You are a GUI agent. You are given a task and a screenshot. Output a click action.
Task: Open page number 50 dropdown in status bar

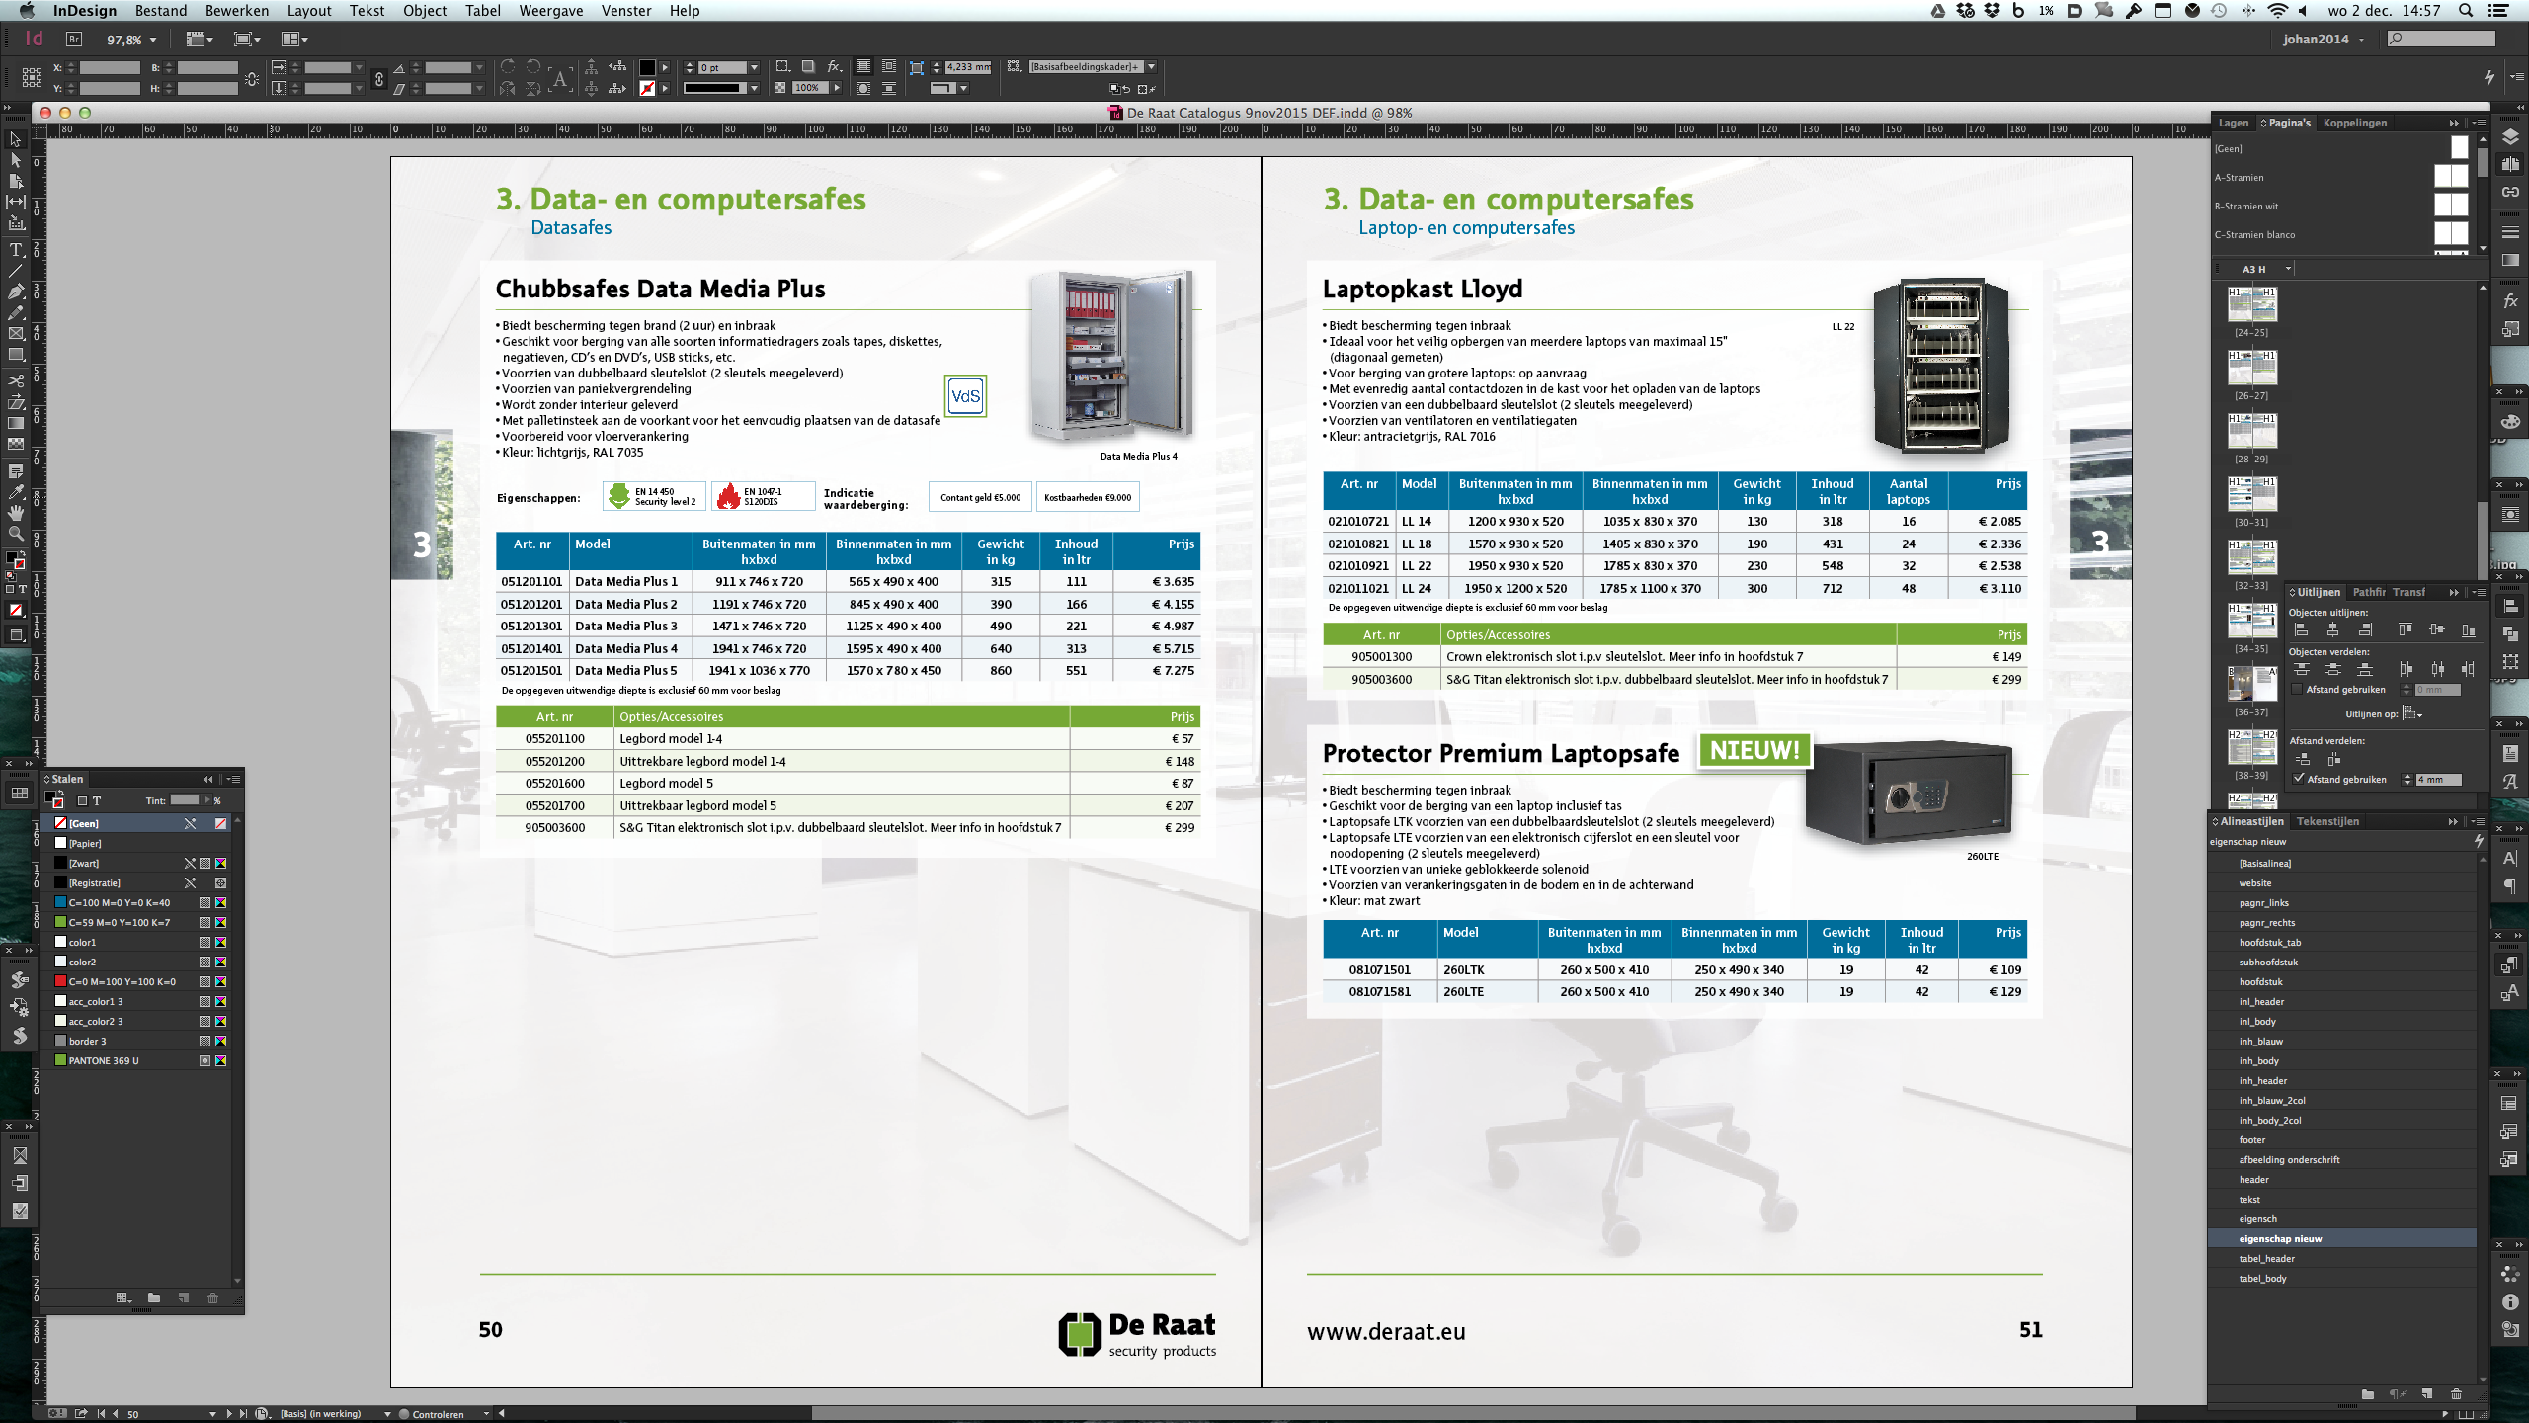pos(212,1414)
